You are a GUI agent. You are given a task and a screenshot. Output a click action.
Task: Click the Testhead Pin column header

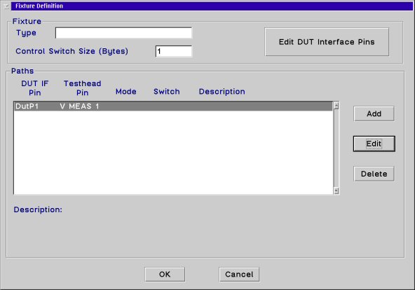tap(82, 88)
